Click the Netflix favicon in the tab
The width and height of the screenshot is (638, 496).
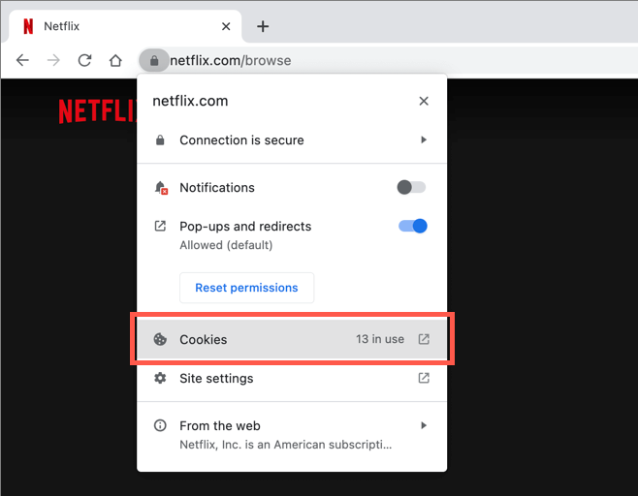(28, 26)
